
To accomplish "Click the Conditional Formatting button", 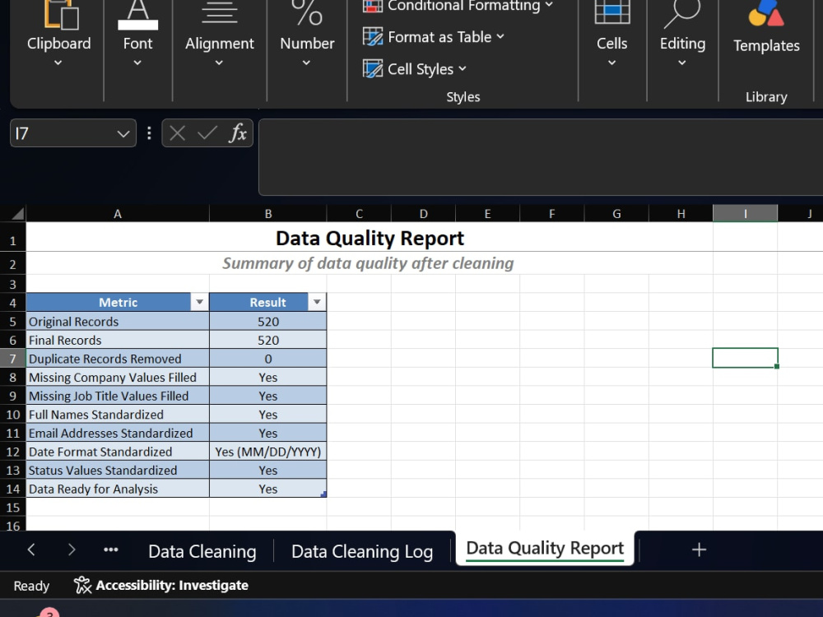I will tap(458, 6).
